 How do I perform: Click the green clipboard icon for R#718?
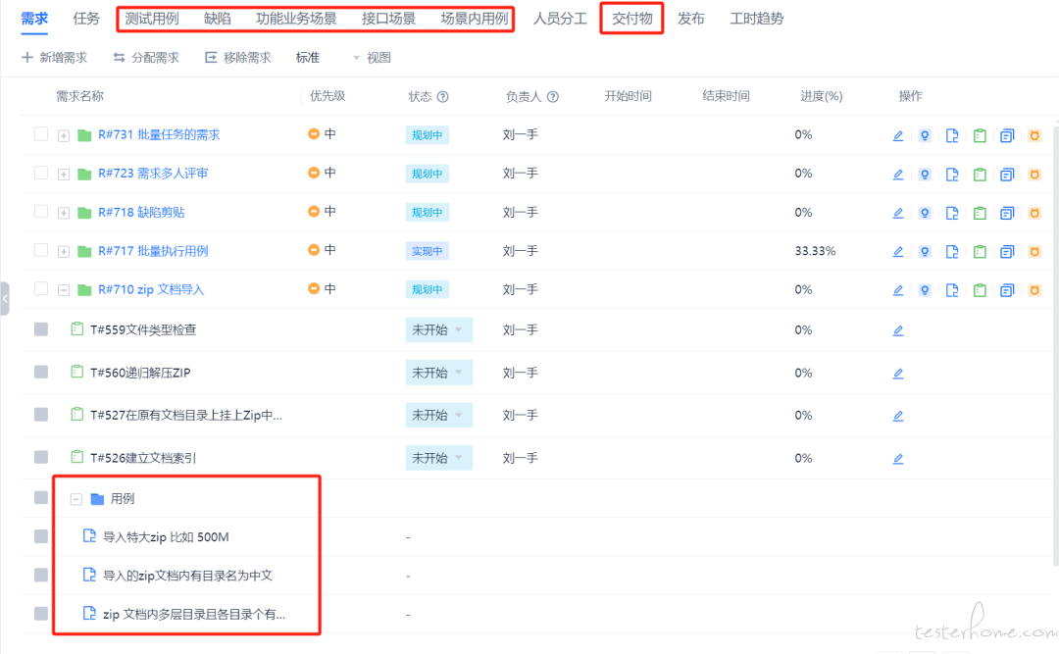coord(979,213)
